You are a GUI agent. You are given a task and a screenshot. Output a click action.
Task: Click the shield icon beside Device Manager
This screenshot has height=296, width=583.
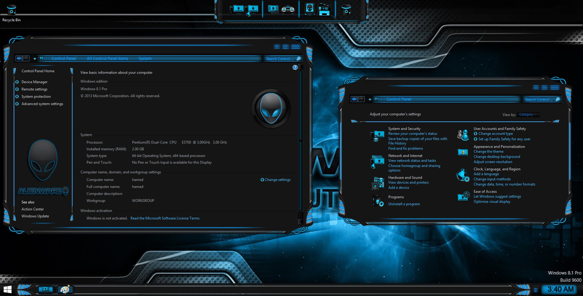[x=17, y=82]
